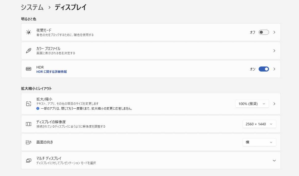Open the 100% (推奨) scale dropdown
Image resolution: width=299 pixels, height=176 pixels.
point(252,104)
